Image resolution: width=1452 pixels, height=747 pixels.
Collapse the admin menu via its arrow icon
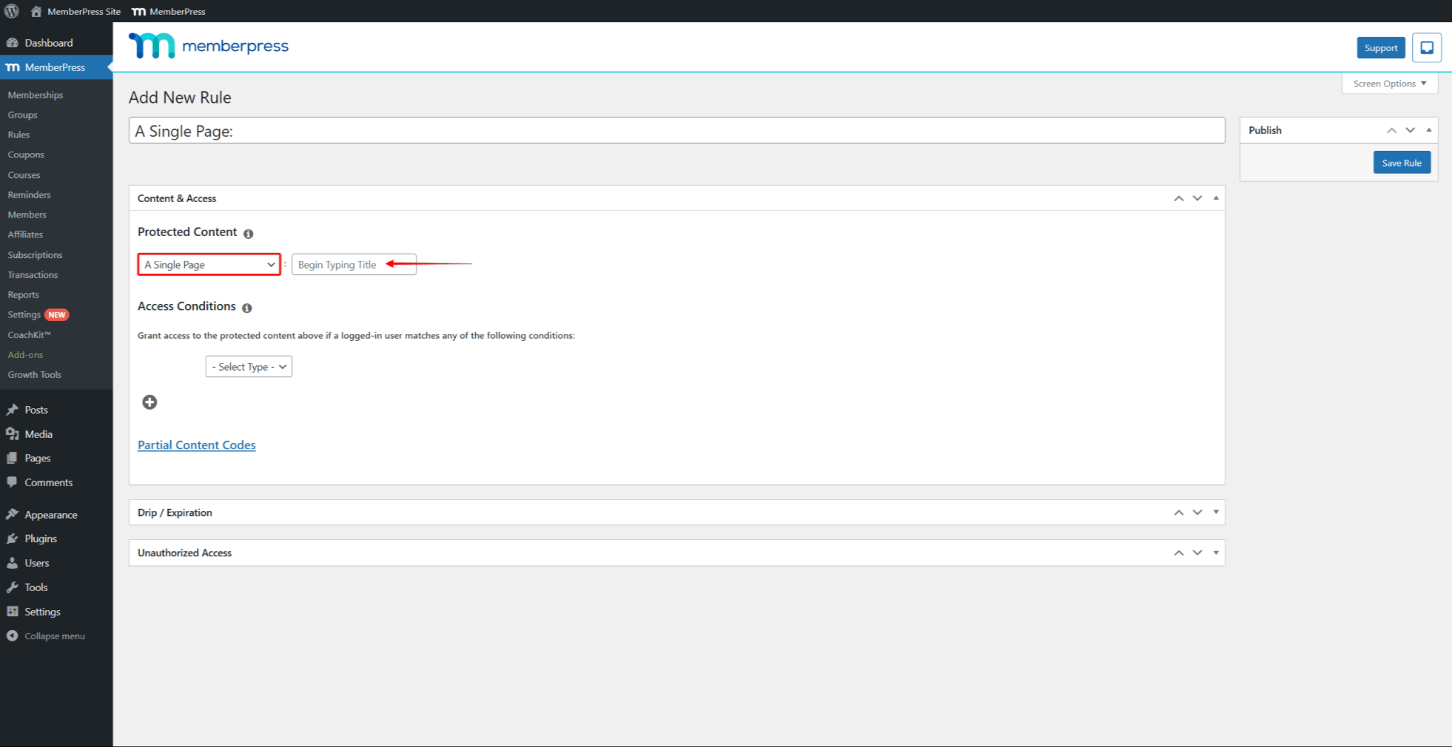(x=11, y=636)
